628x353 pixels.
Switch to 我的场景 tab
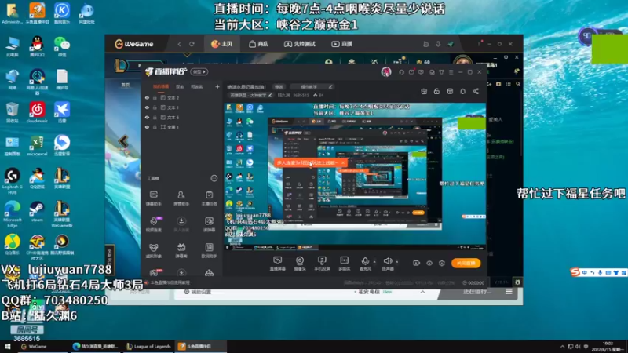[161, 86]
